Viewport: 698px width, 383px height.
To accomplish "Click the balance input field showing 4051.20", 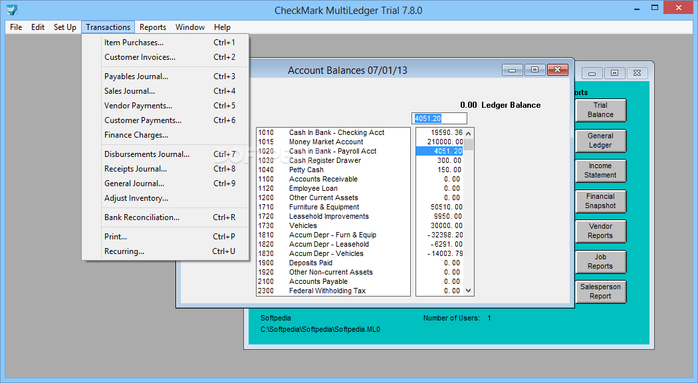I will click(439, 118).
